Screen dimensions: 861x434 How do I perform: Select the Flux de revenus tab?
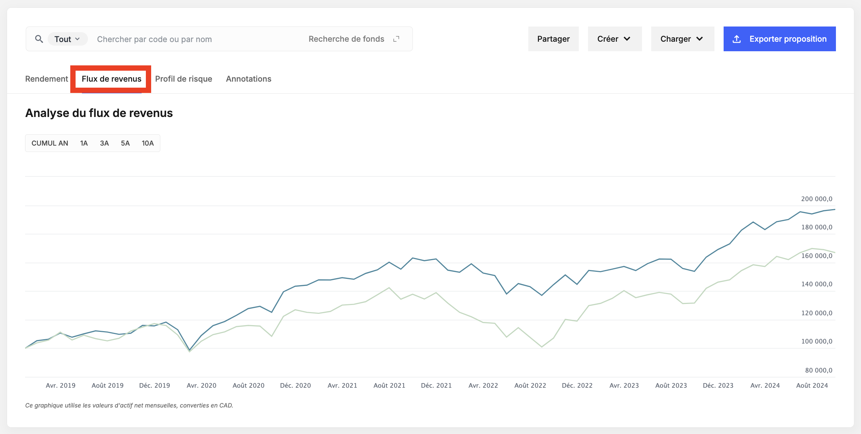112,79
